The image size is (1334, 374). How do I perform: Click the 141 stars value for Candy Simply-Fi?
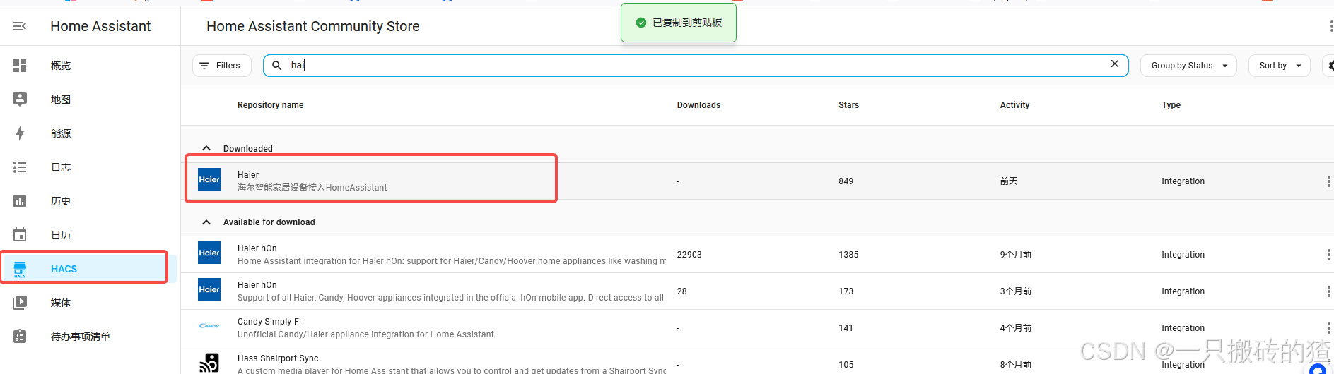[846, 328]
